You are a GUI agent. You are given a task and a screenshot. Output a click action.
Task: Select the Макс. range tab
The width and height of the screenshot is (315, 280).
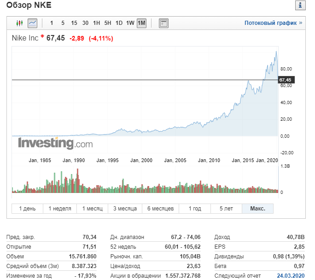pos(258,209)
